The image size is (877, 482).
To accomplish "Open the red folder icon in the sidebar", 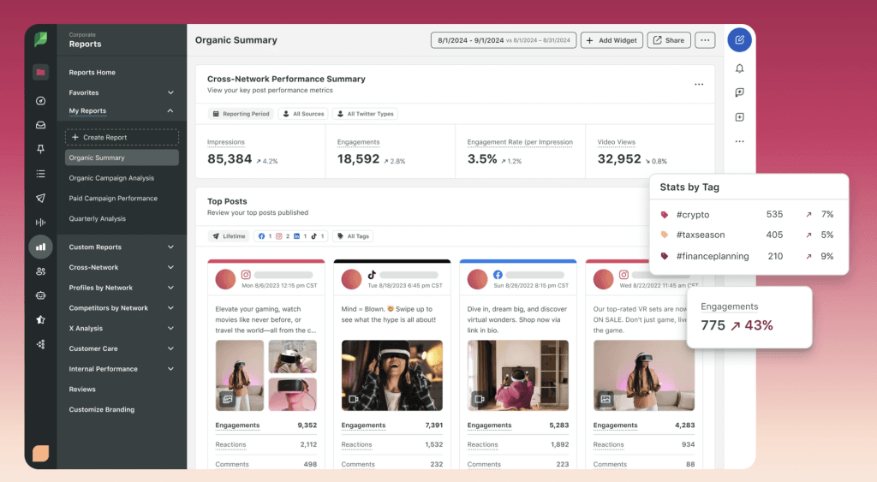I will point(40,72).
